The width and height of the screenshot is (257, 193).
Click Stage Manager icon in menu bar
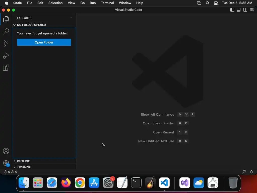199,3
